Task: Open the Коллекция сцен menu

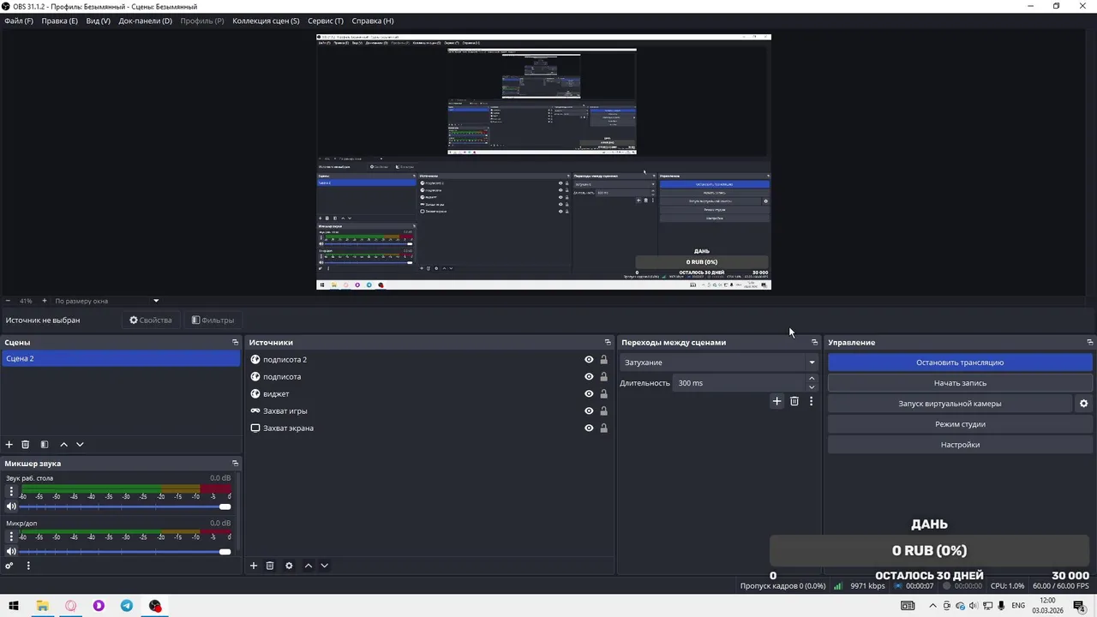Action: coord(266,21)
